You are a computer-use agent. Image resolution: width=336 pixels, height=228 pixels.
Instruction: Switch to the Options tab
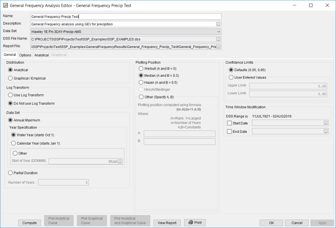coord(25,55)
